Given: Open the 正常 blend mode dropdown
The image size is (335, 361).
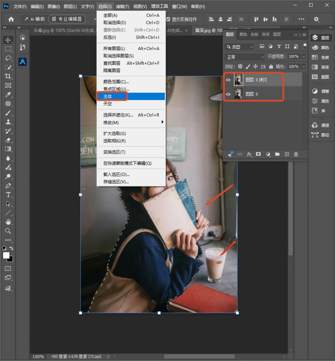Looking at the screenshot, I should point(245,57).
